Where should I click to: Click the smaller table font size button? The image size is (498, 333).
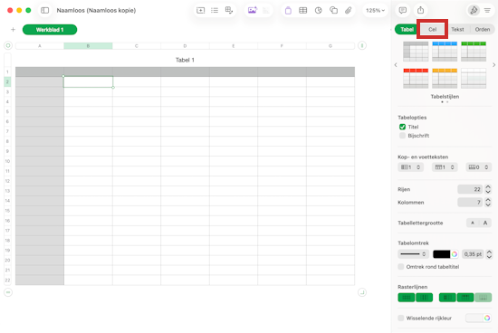pyautogui.click(x=473, y=223)
